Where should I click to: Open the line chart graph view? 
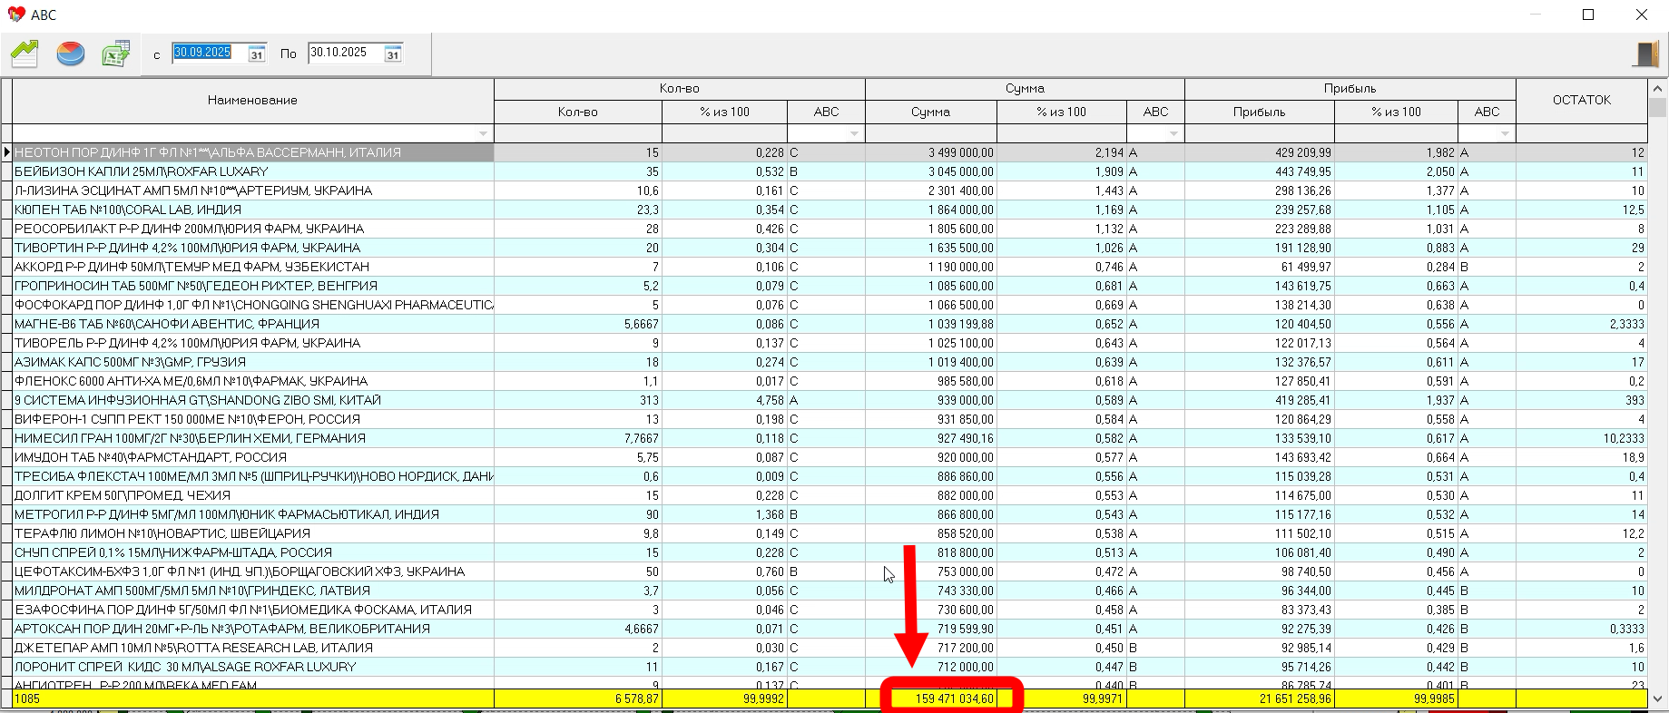25,54
